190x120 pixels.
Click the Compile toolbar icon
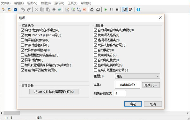click(x=92, y=10)
